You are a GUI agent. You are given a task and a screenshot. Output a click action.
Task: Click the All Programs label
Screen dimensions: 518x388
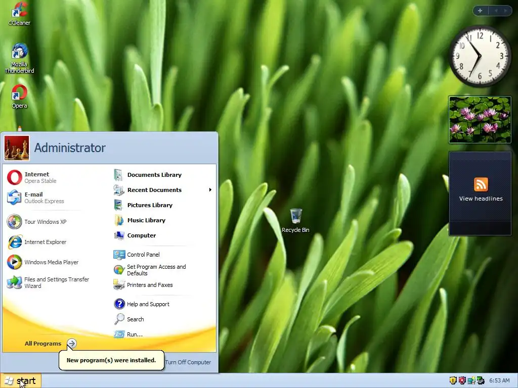[43, 344]
